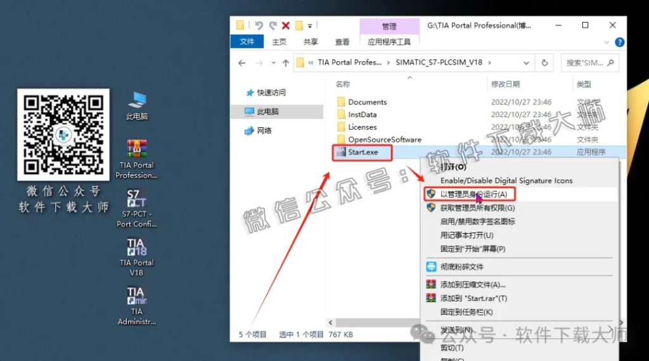Click the blue help question mark icon
This screenshot has width=649, height=361.
[620, 42]
